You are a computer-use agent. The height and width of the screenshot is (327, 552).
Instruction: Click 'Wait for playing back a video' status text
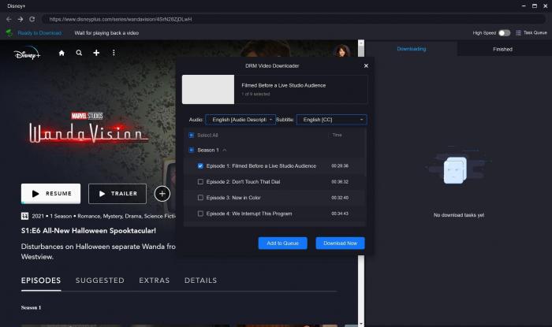[106, 33]
